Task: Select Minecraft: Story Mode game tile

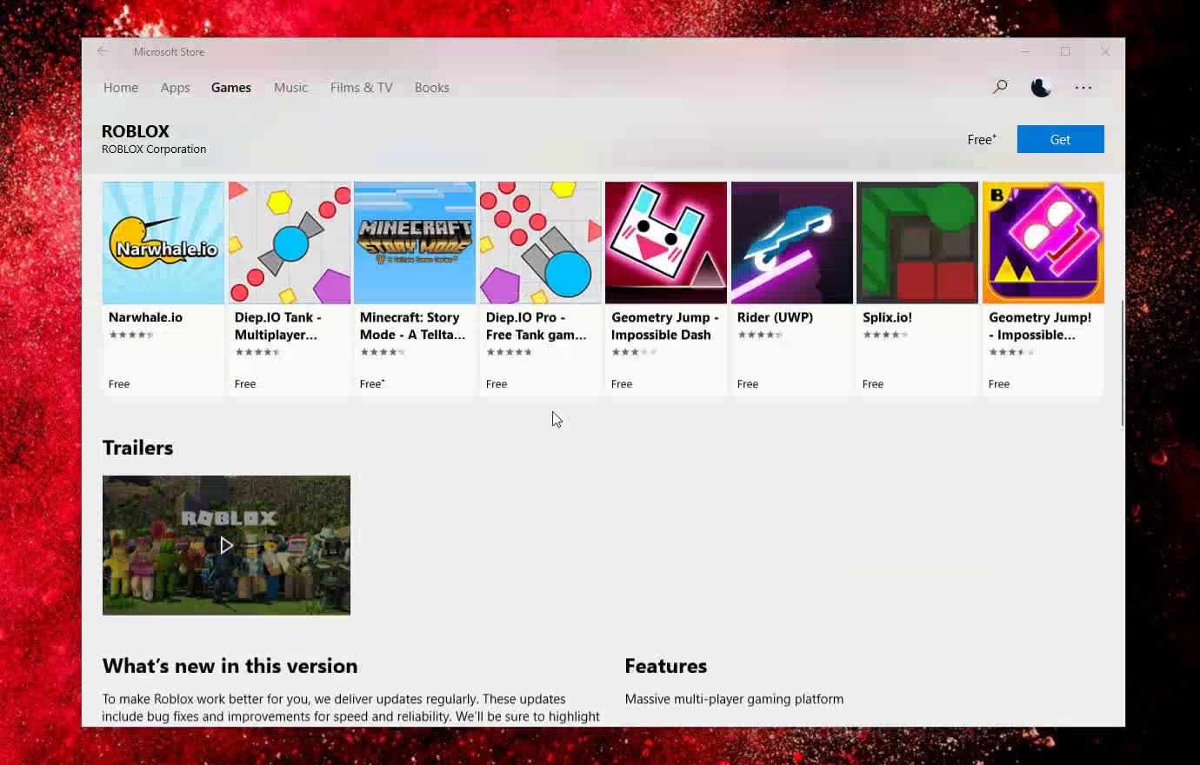Action: (x=415, y=243)
